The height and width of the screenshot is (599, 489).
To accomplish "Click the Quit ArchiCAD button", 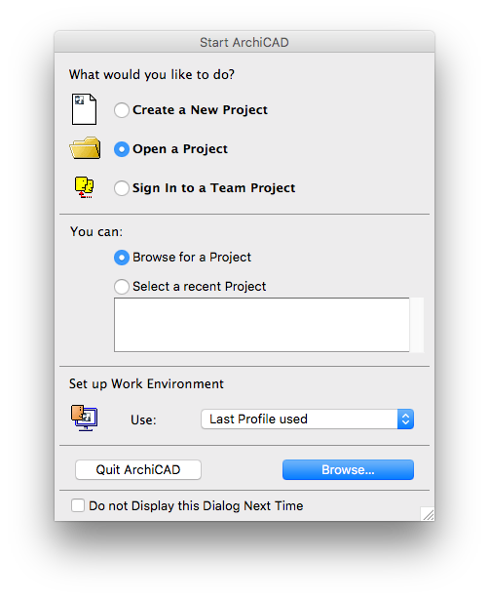I will [138, 469].
